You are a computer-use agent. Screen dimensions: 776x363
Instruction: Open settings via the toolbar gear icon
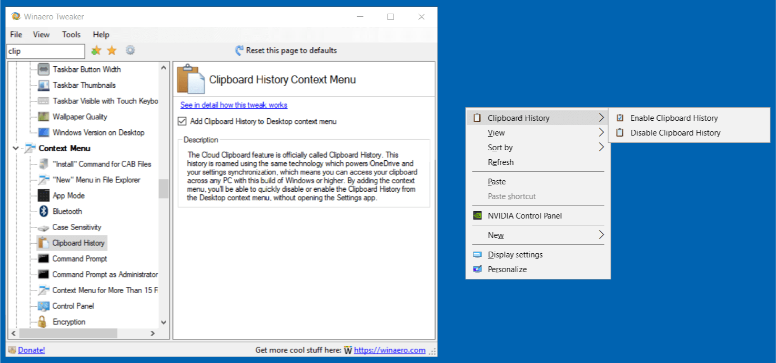(x=130, y=50)
